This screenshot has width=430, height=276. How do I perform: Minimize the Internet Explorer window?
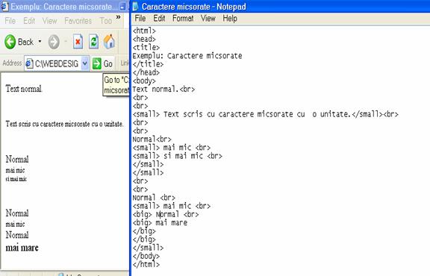coord(123,7)
